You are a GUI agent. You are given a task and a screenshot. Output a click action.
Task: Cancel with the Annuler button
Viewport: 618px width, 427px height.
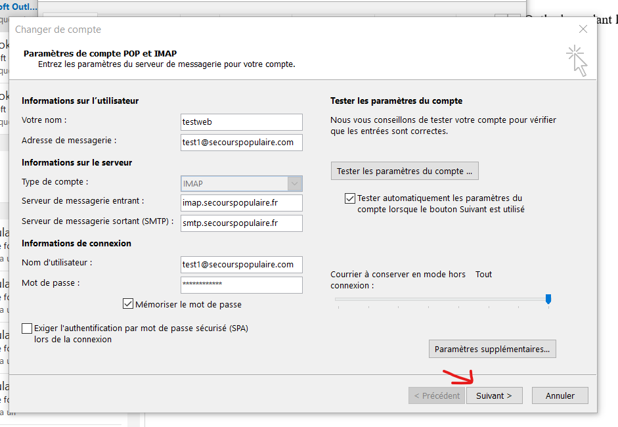[560, 395]
